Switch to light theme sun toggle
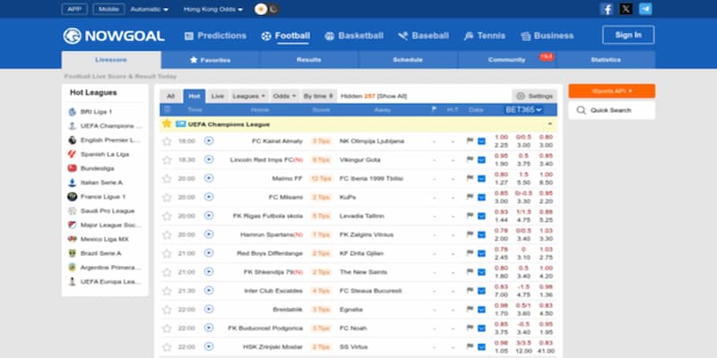The width and height of the screenshot is (717, 358). tap(261, 9)
